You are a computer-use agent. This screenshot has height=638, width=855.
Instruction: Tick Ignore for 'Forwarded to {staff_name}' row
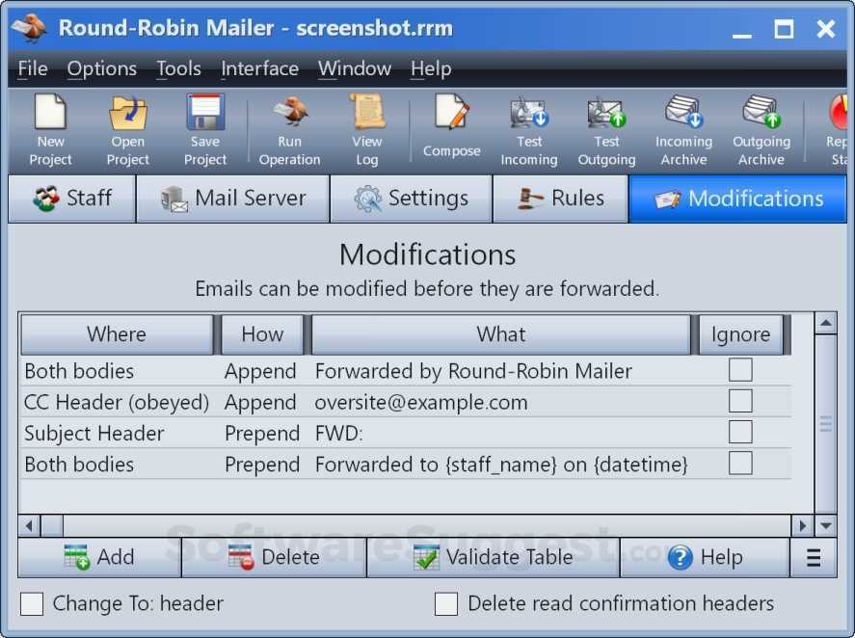click(740, 463)
